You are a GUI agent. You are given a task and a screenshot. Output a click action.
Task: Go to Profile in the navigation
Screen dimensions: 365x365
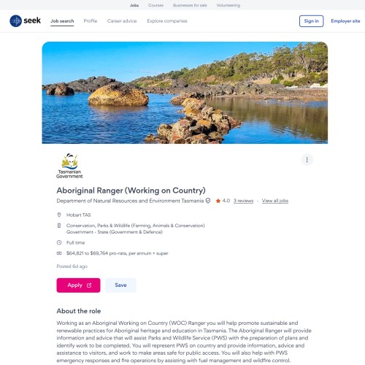(91, 21)
